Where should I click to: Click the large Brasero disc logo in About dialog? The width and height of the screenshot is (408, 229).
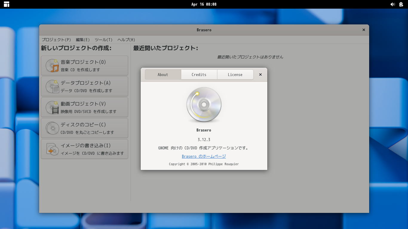[x=204, y=105]
